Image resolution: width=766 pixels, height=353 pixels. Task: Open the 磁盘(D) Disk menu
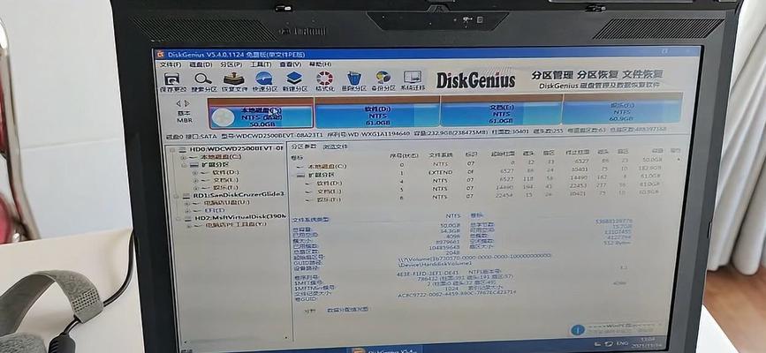[201, 64]
